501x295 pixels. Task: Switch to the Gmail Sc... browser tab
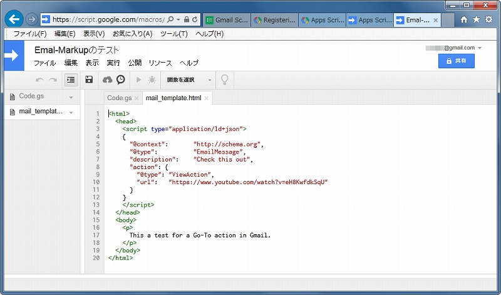(227, 20)
